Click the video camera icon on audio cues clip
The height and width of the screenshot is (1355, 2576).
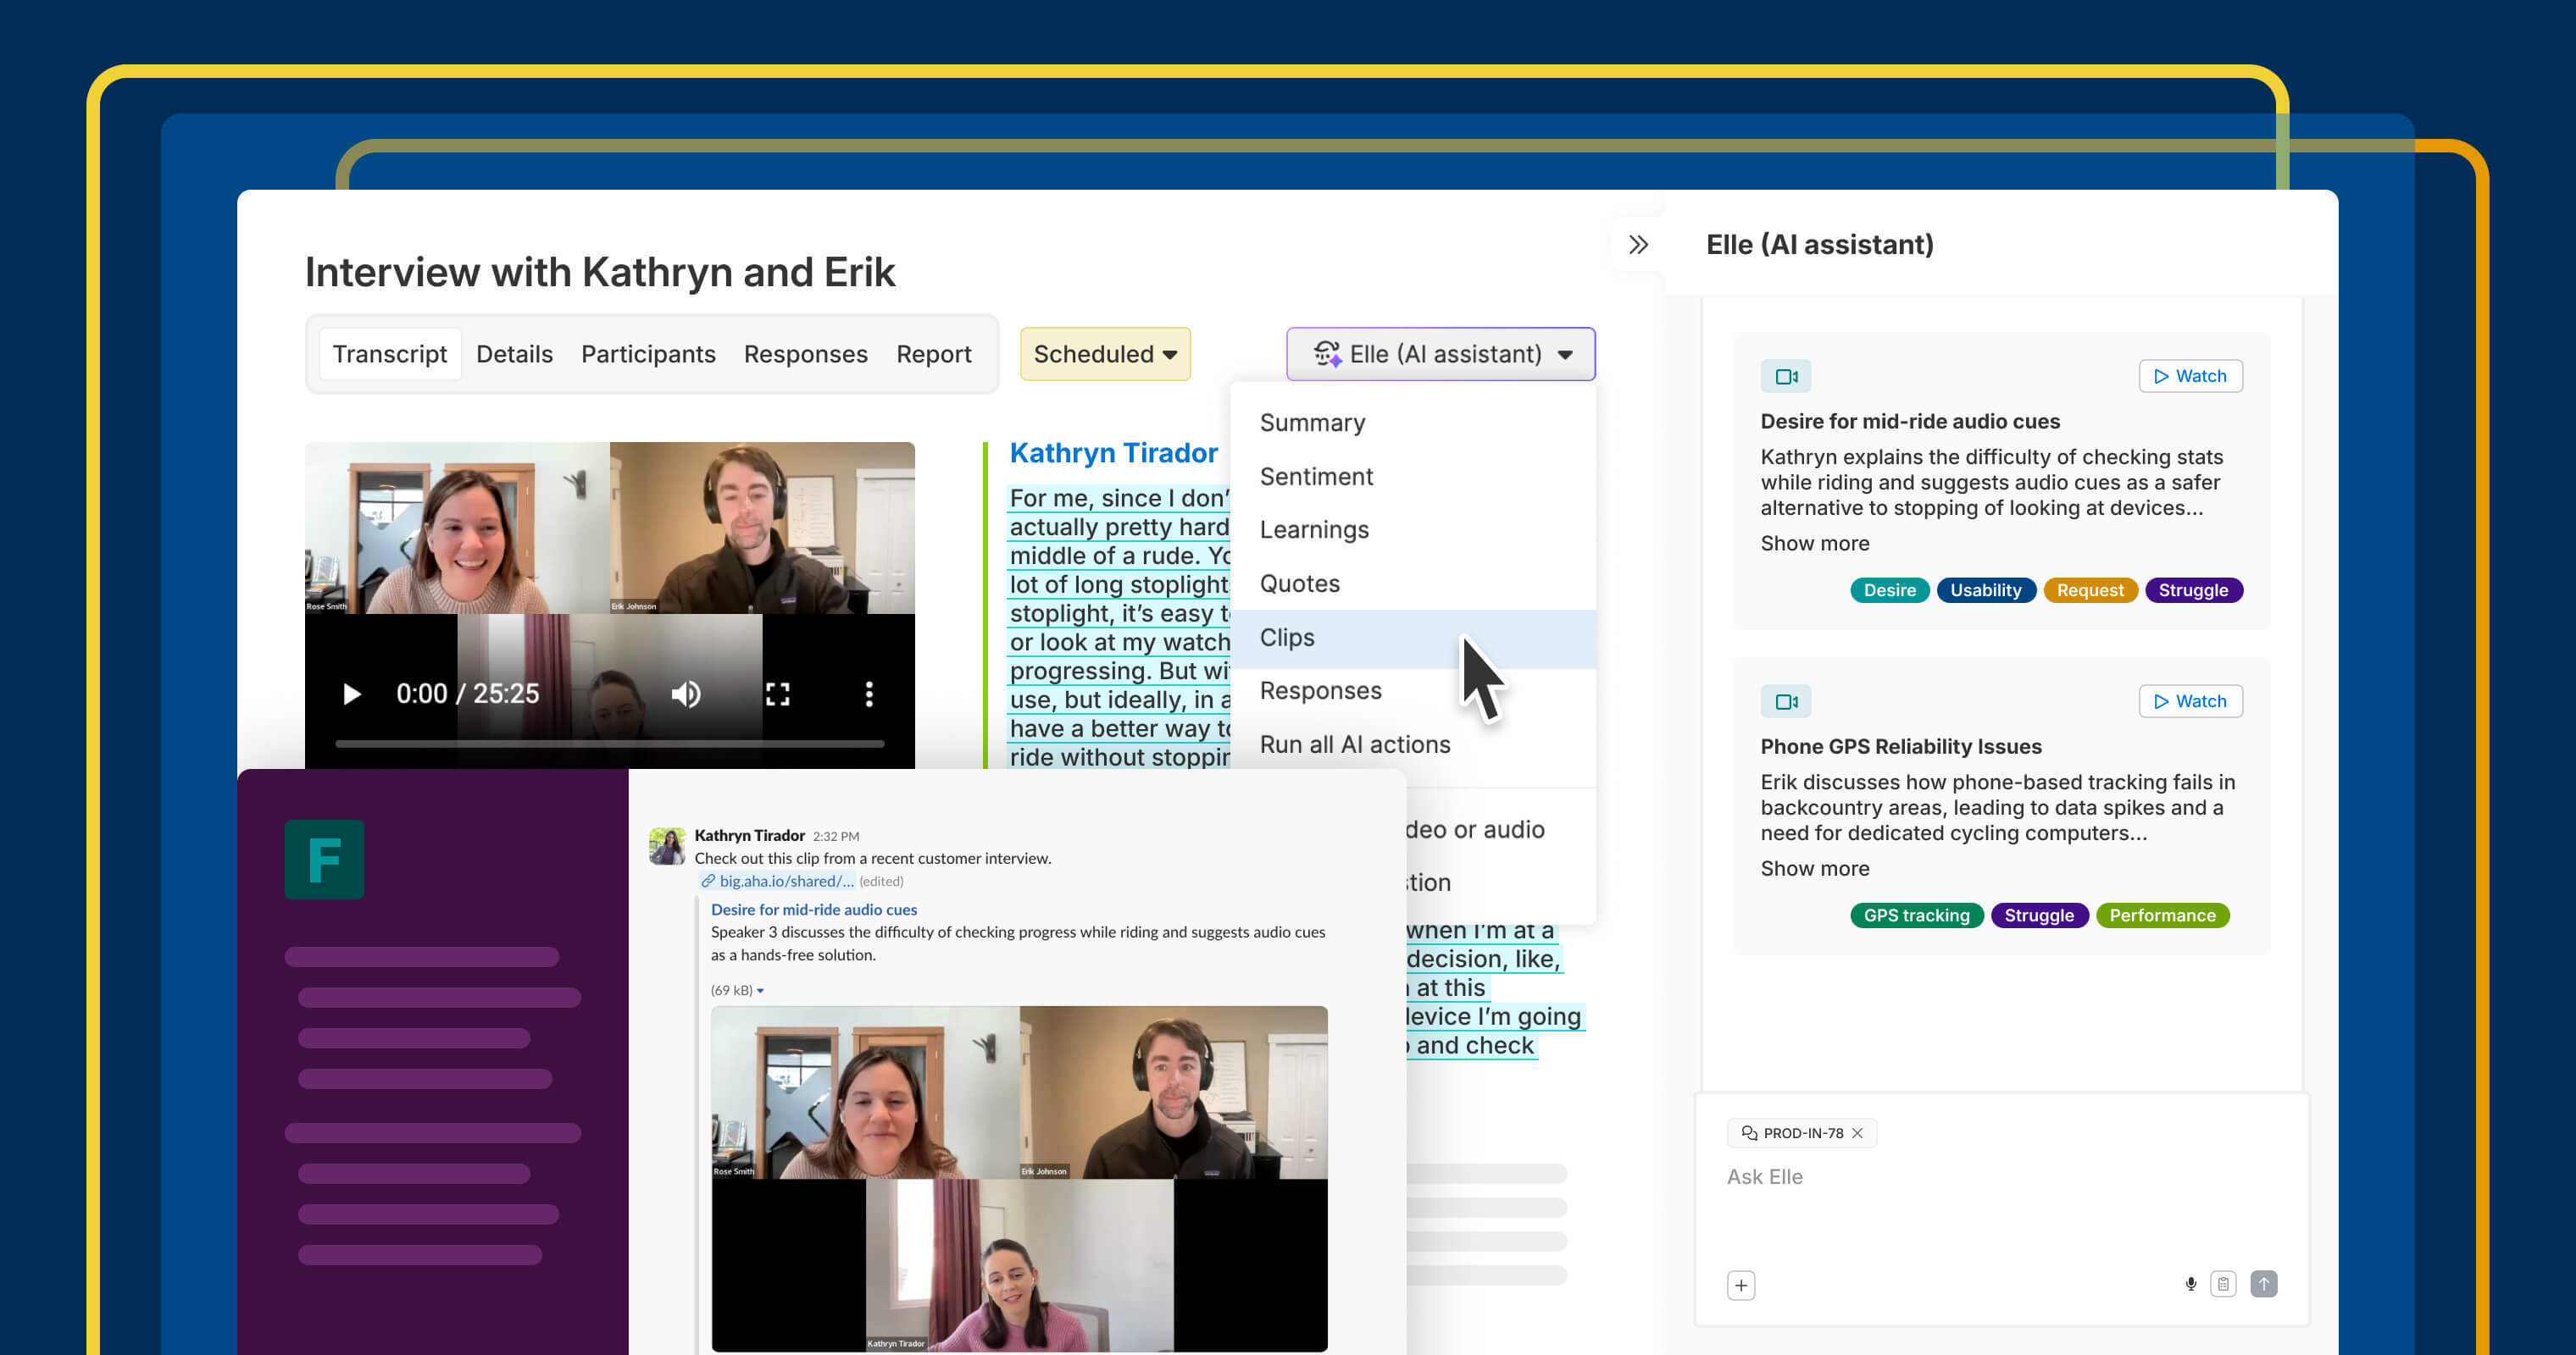point(1786,377)
